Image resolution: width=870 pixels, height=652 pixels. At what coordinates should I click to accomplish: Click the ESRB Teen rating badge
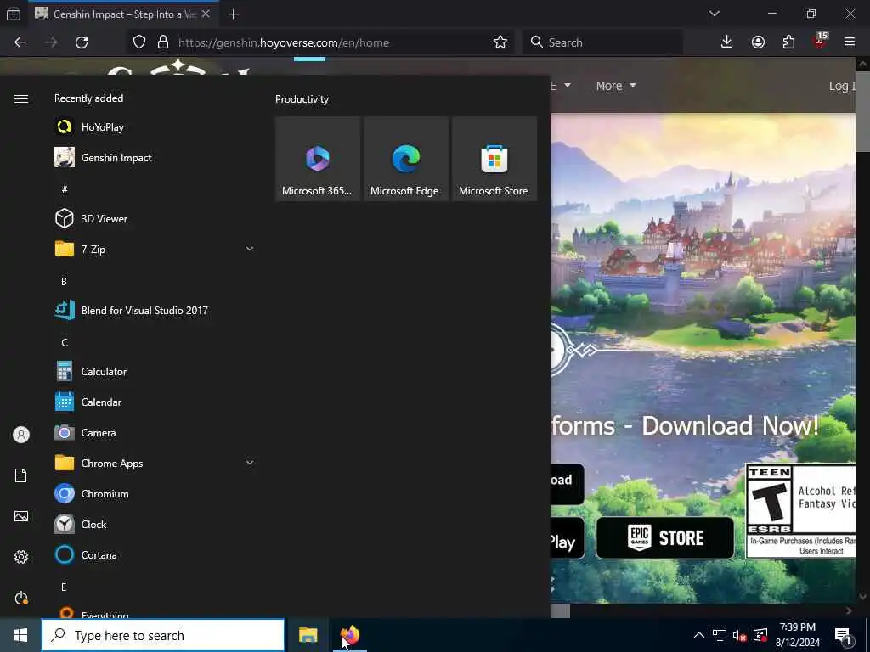tap(799, 510)
